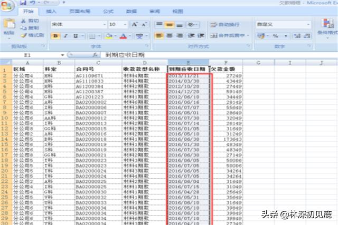
Task: Toggle italic formatting
Action: click(x=65, y=36)
